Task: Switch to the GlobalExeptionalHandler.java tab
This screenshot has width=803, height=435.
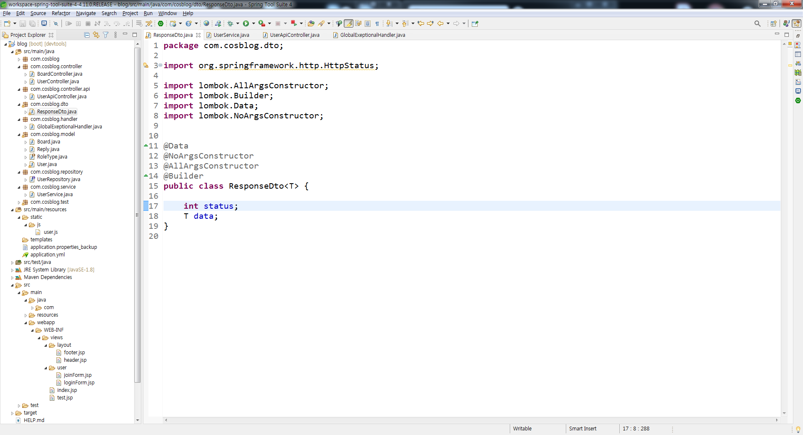Action: (369, 35)
